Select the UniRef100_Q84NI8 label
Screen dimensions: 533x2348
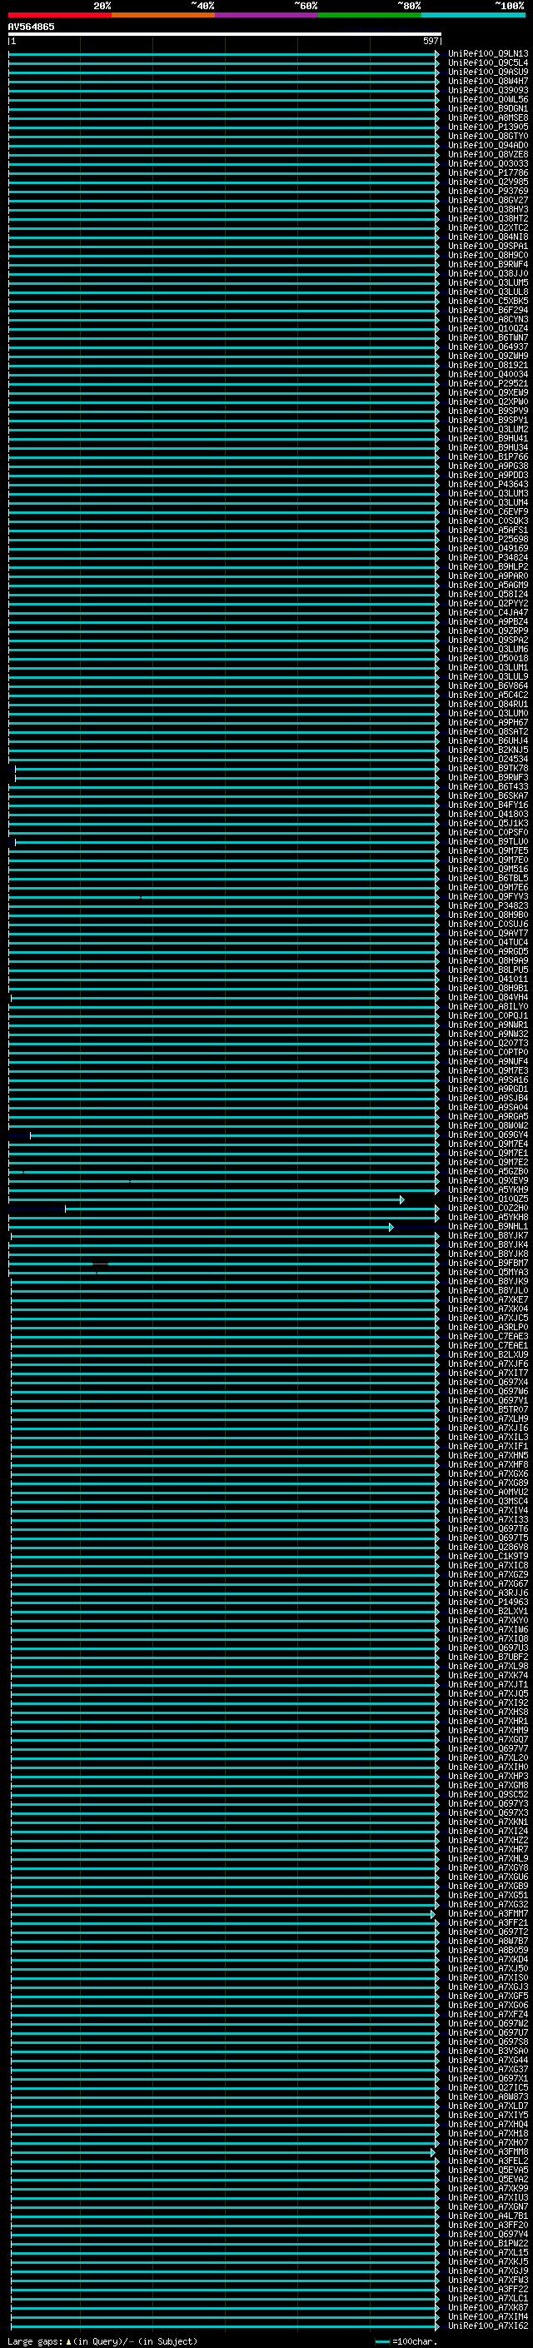487,237
